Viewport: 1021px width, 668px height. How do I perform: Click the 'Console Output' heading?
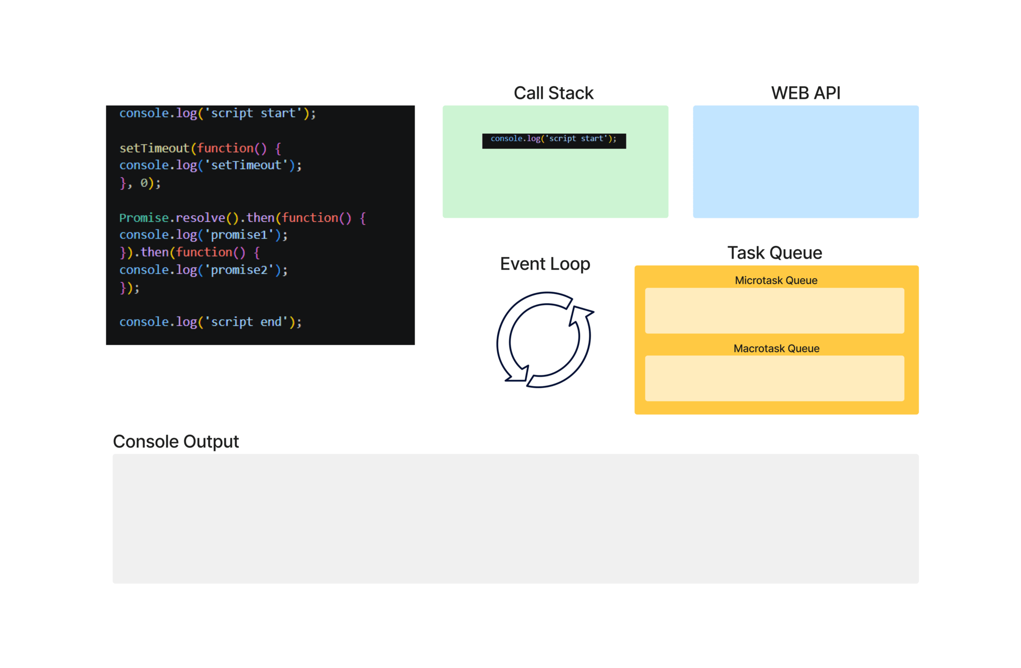176,442
